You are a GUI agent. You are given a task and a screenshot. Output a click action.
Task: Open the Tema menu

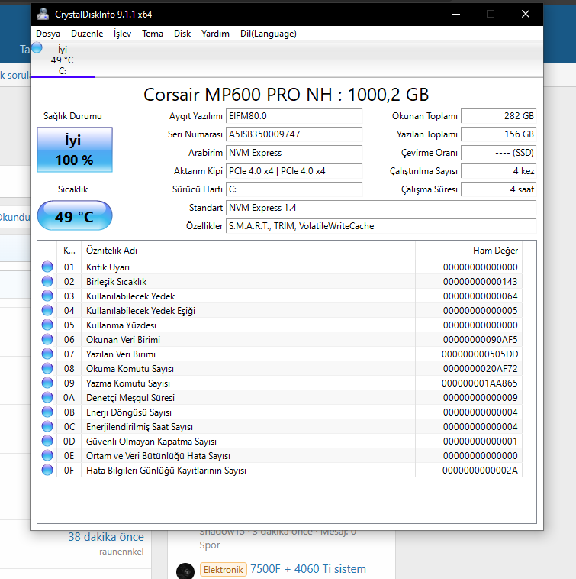click(x=153, y=34)
